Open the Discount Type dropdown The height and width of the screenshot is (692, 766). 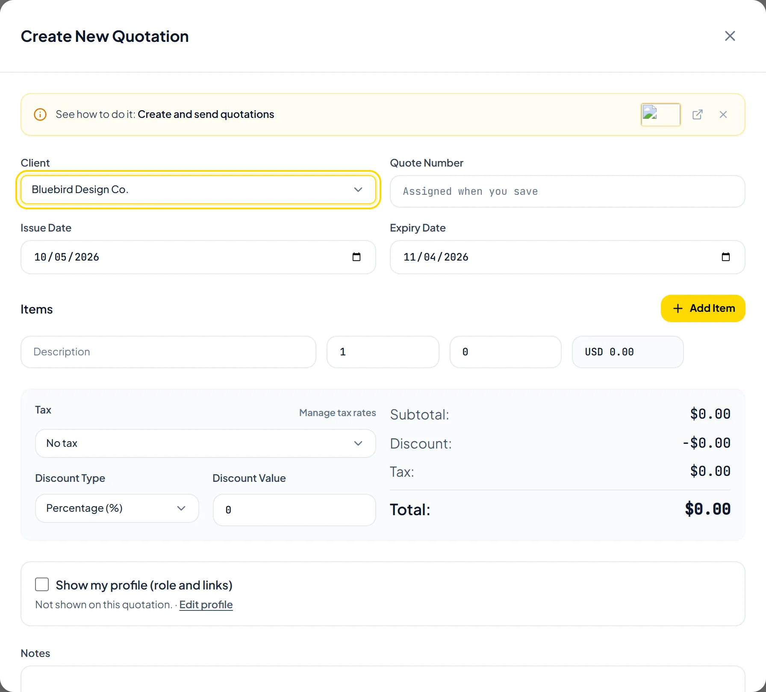117,508
